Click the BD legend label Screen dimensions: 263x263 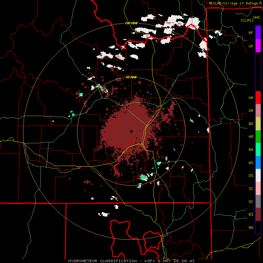(x=251, y=124)
